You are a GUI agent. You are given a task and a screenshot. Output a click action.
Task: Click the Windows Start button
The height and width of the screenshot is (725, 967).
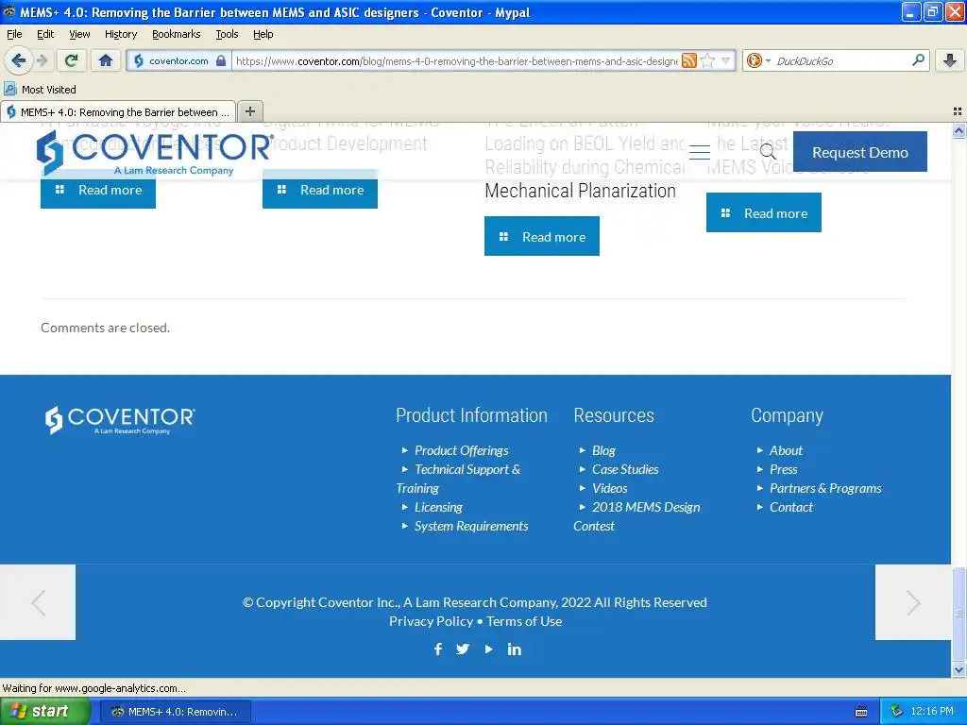44,712
